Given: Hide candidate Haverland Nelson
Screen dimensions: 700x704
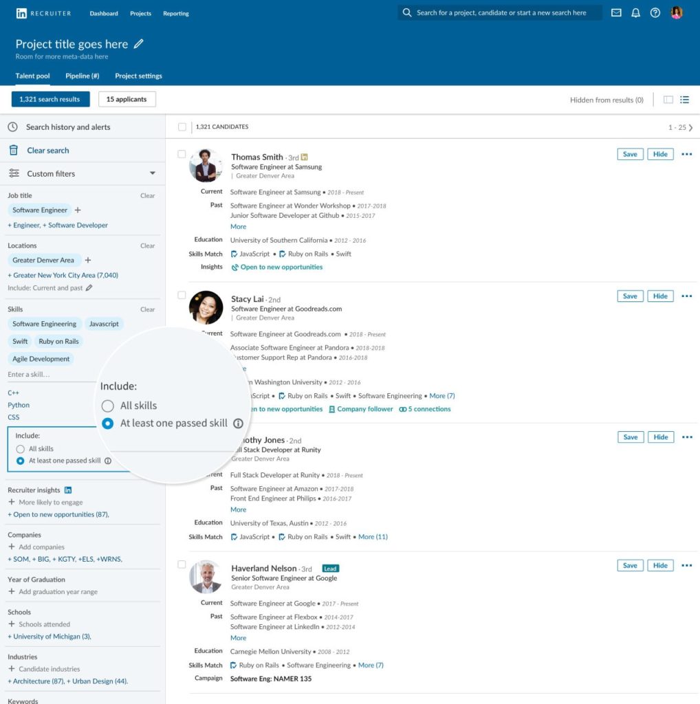Looking at the screenshot, I should 660,565.
